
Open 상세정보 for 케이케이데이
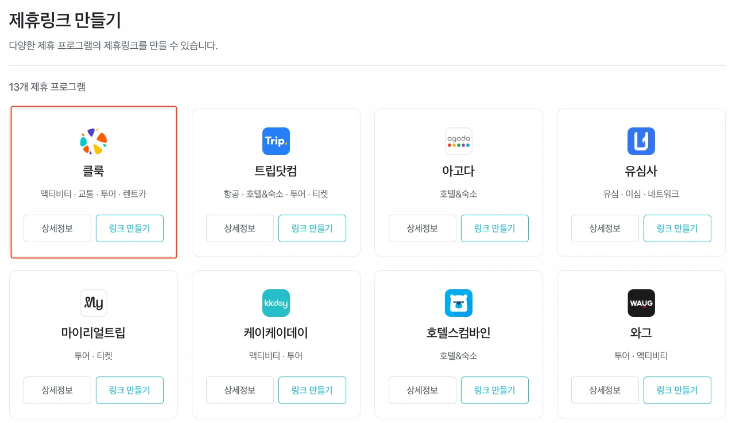[239, 390]
